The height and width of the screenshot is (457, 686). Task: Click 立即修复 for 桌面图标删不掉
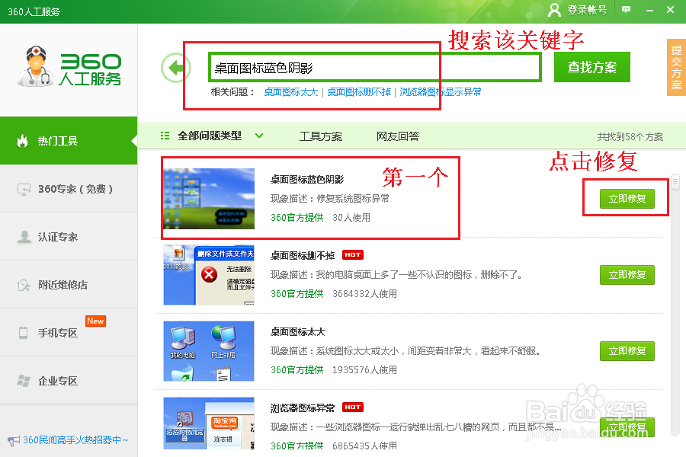tap(627, 275)
